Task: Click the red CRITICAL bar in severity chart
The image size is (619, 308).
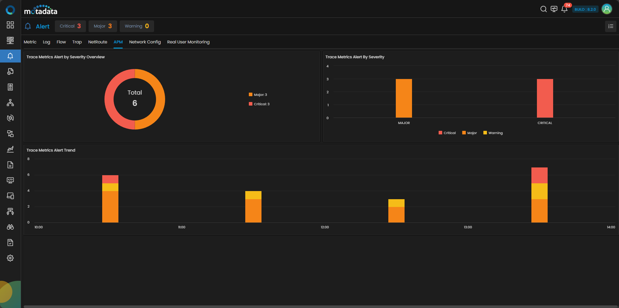Action: 545,98
